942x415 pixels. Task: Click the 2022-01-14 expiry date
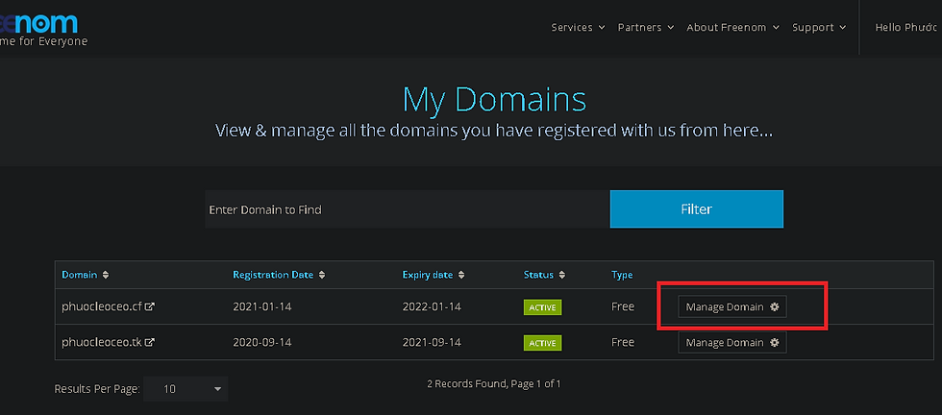432,306
